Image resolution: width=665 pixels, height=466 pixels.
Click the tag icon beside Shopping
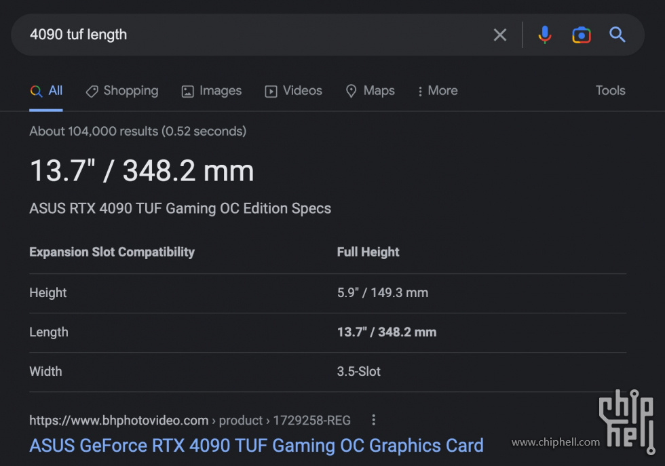pyautogui.click(x=92, y=91)
